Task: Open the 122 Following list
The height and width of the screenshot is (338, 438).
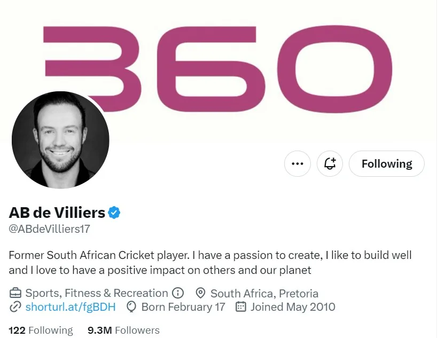Action: [x=41, y=331]
